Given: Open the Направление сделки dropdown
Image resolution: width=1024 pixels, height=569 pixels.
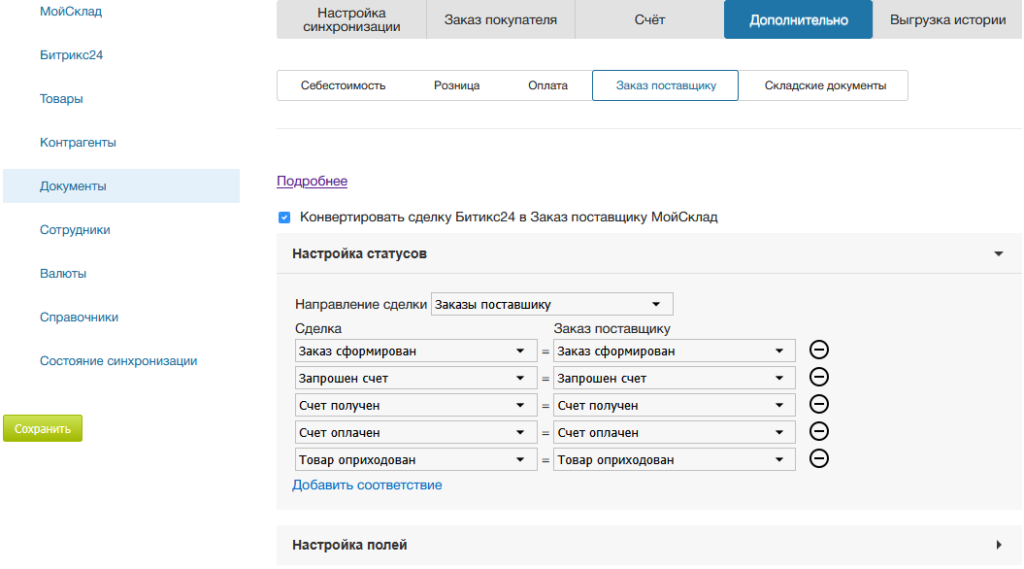Looking at the screenshot, I should pos(551,304).
